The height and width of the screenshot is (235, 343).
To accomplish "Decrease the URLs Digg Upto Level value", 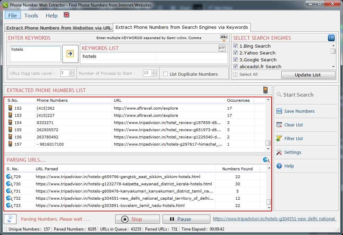I will coord(72,74).
